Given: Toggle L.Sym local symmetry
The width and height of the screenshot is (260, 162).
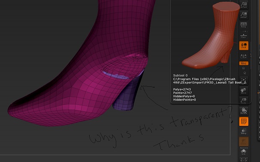Looking at the screenshot, I should (244, 56).
